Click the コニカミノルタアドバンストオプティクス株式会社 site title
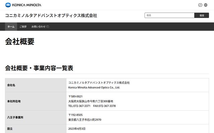Viewport: 214px width, 133px height. click(51, 16)
